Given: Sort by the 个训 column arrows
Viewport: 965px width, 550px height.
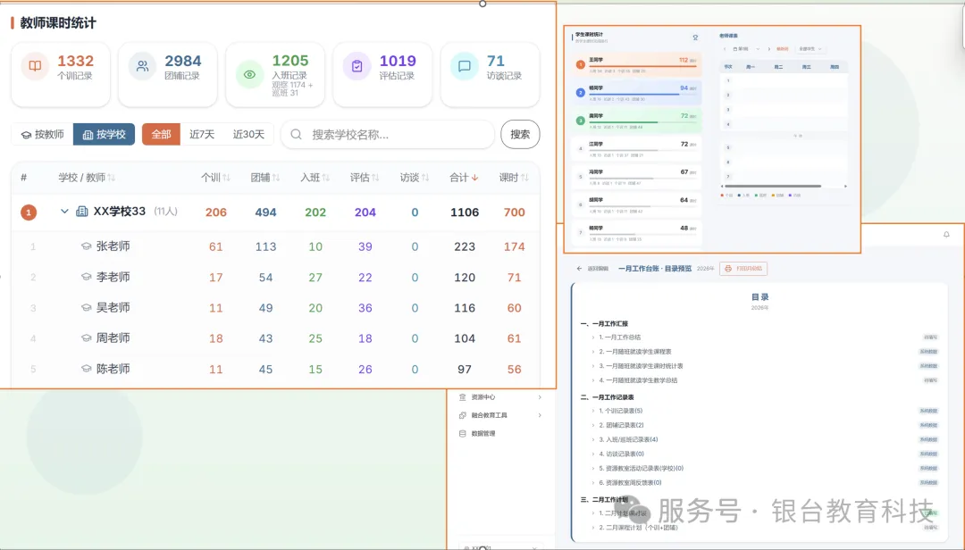Looking at the screenshot, I should click(226, 178).
